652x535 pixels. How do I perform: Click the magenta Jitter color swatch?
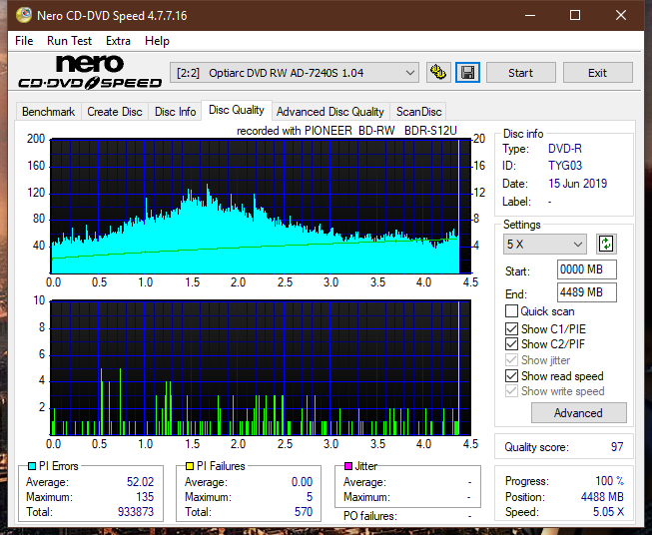point(348,466)
